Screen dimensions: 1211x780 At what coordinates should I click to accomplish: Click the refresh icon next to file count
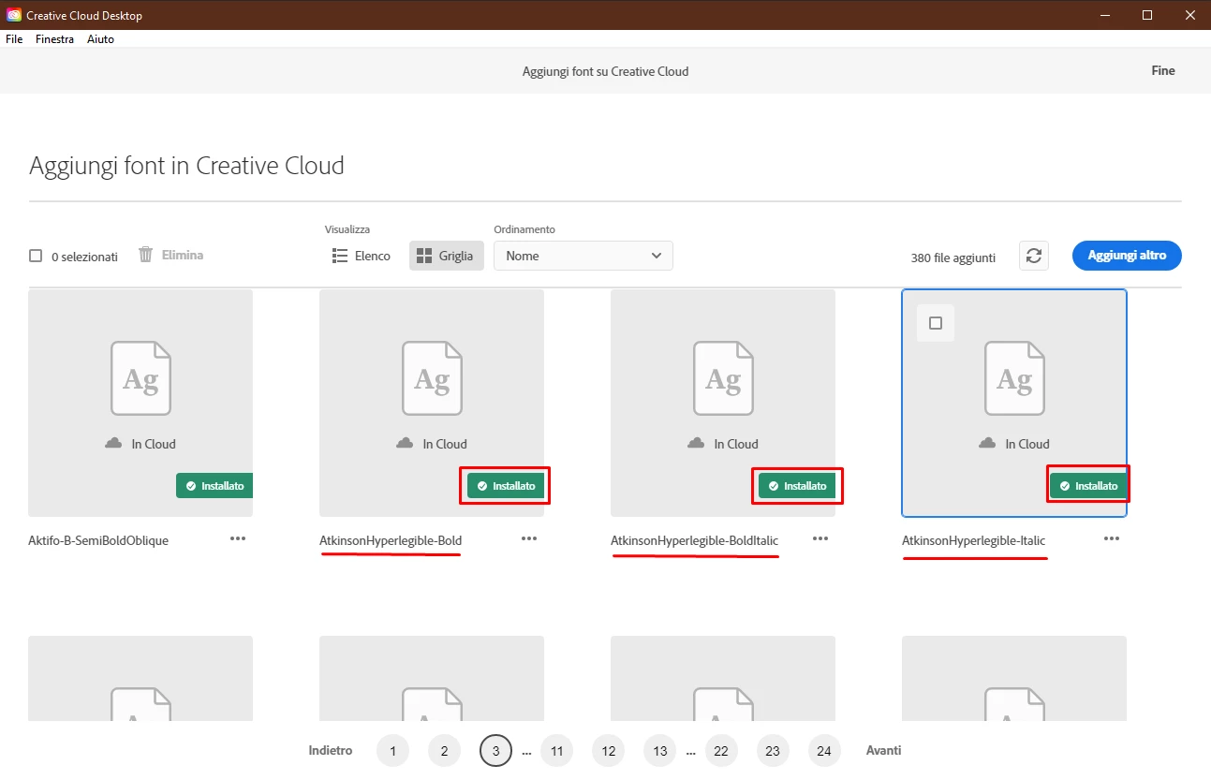[1034, 256]
